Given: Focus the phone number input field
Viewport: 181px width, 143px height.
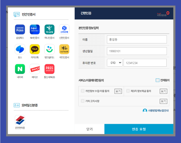Looking at the screenshot, I should pyautogui.click(x=145, y=63).
